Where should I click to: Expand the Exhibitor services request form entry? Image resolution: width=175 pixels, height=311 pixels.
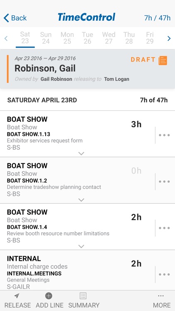[81, 153]
